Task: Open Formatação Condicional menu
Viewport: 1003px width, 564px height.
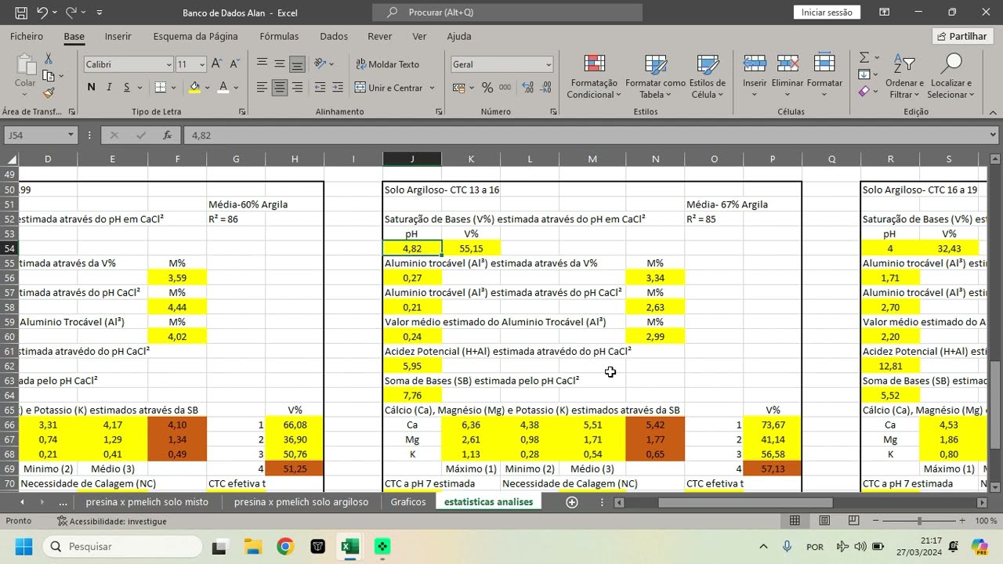Action: 594,77
